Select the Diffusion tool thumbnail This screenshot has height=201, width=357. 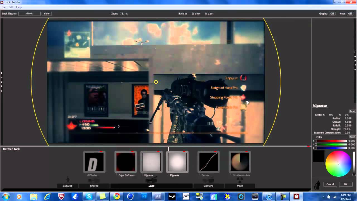tap(94, 162)
